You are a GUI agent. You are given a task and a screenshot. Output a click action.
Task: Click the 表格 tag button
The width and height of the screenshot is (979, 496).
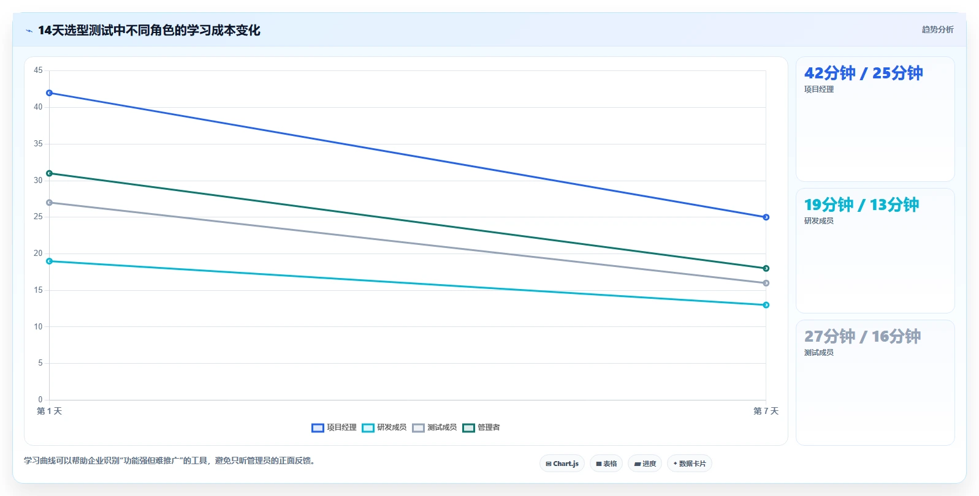tap(606, 464)
